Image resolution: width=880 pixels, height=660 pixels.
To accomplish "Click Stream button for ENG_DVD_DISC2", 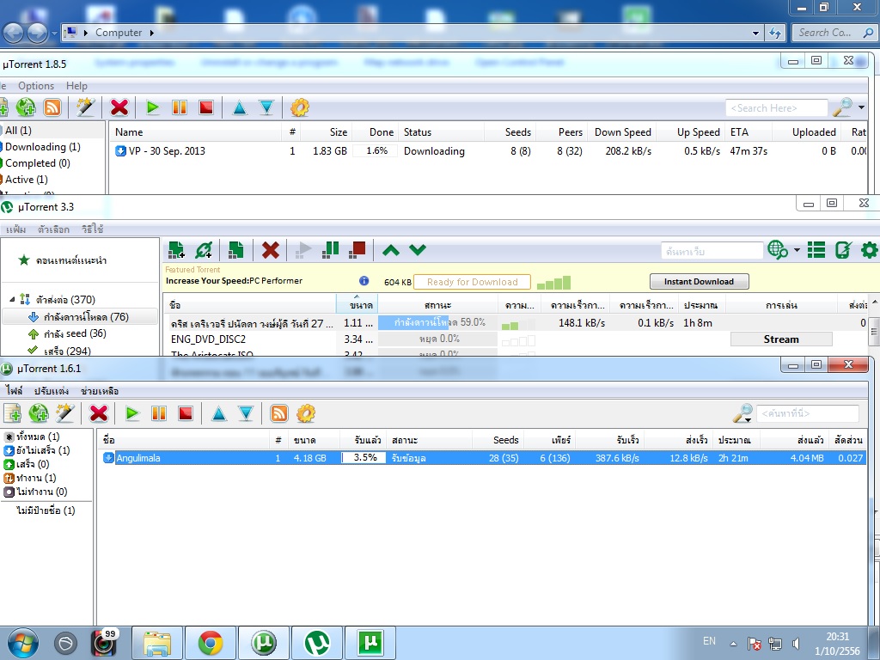I will click(x=781, y=339).
